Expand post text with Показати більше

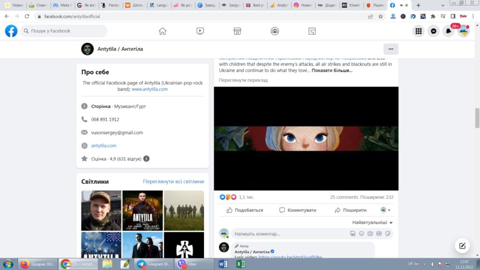332,71
